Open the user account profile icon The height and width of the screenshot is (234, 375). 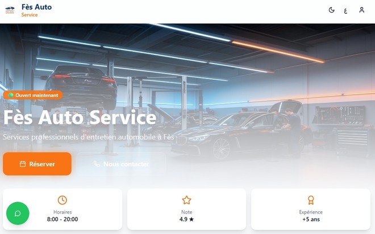click(361, 10)
